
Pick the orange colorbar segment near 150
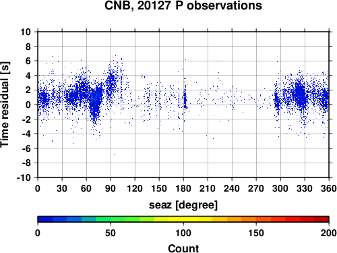[256, 219]
